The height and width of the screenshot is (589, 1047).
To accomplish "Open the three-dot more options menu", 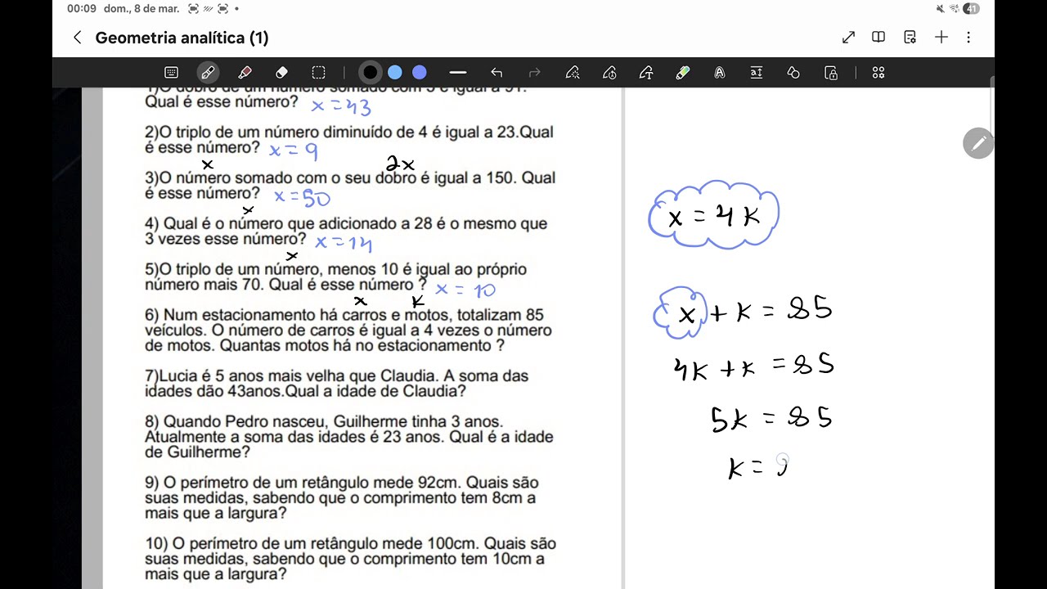I will pos(968,38).
